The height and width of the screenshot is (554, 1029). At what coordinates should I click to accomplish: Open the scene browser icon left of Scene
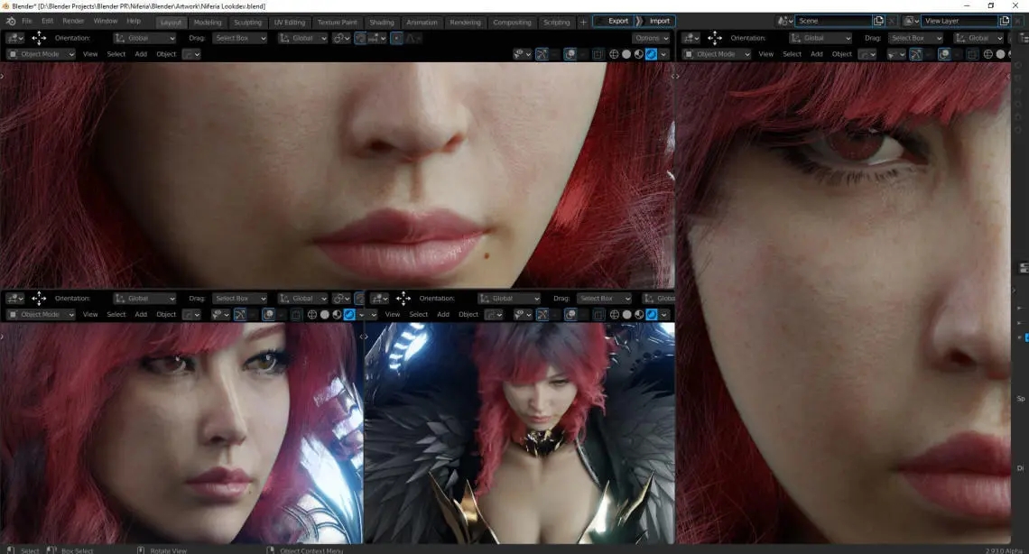785,21
